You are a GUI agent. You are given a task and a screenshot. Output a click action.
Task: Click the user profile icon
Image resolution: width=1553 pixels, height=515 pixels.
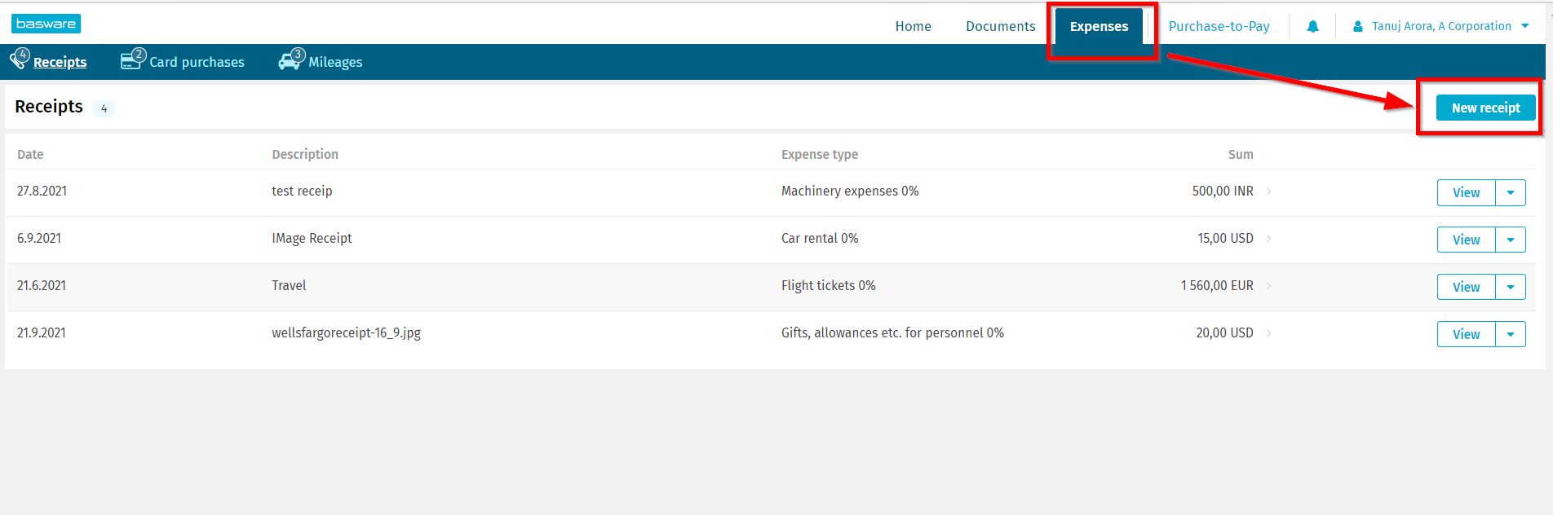[1358, 27]
